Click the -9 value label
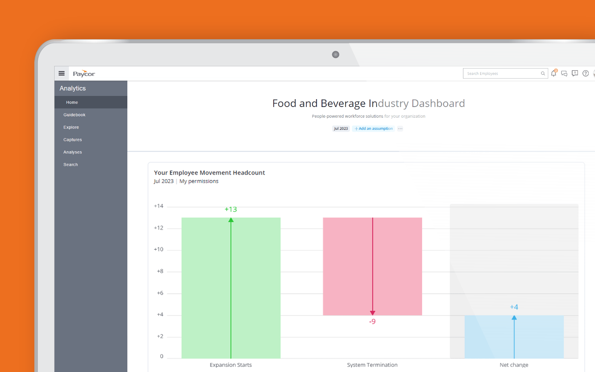Screen dimensions: 595x372 372,321
